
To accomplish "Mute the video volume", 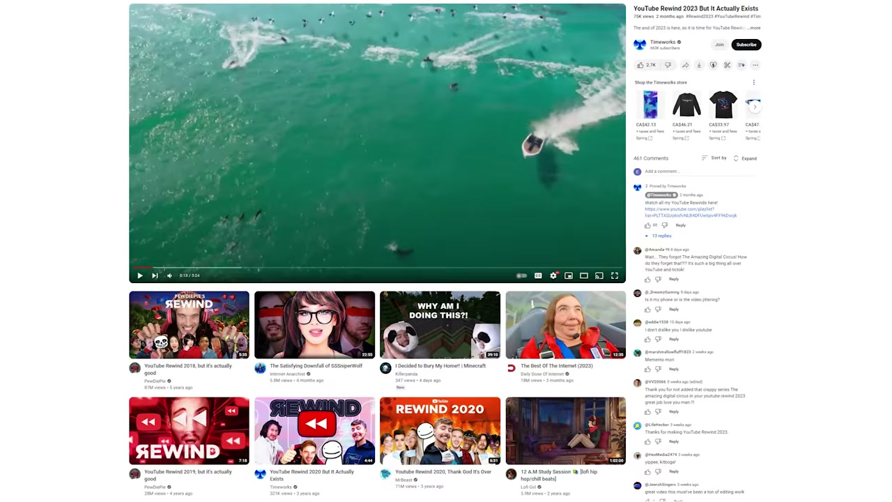I will click(x=169, y=275).
